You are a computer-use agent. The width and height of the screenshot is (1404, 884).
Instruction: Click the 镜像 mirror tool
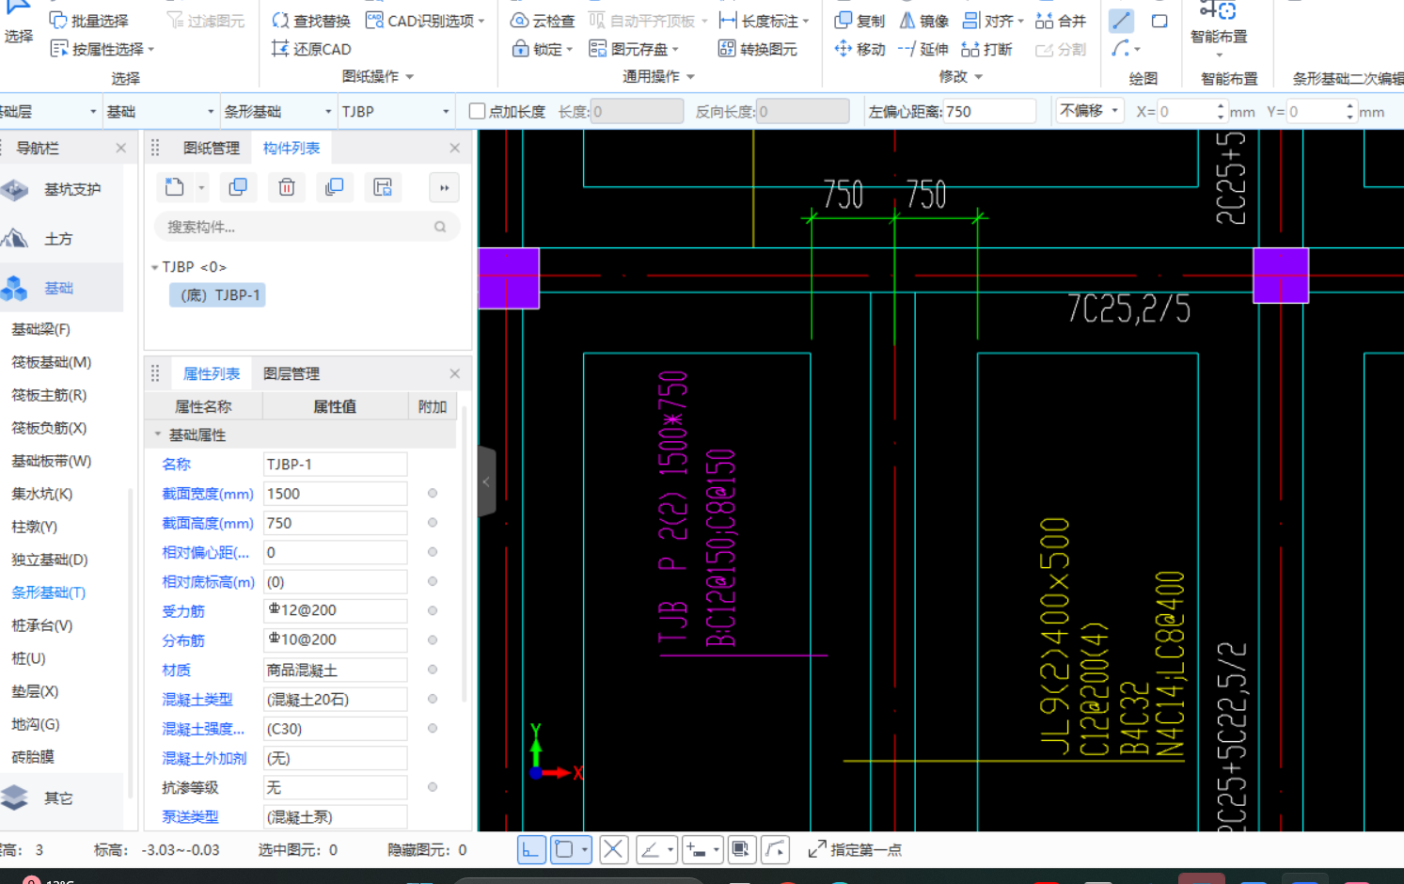pos(923,21)
